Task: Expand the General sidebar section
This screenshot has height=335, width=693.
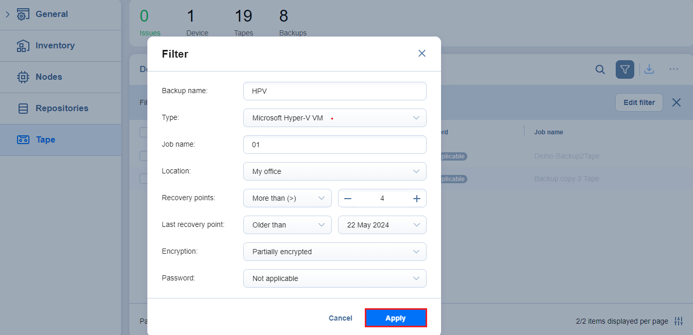Action: (8, 14)
